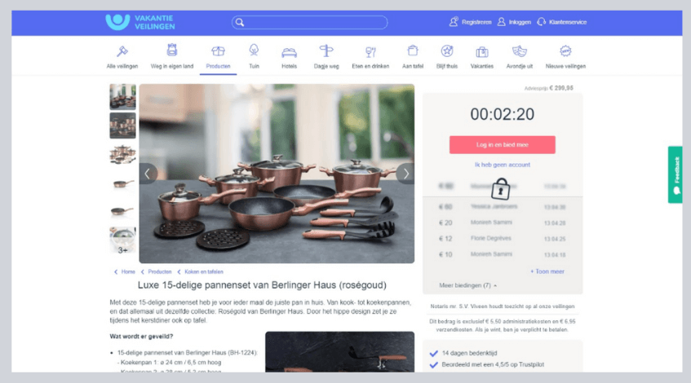The image size is (691, 383).
Task: Click the 14 dagen bedenktijd checkmark
Action: tap(434, 353)
